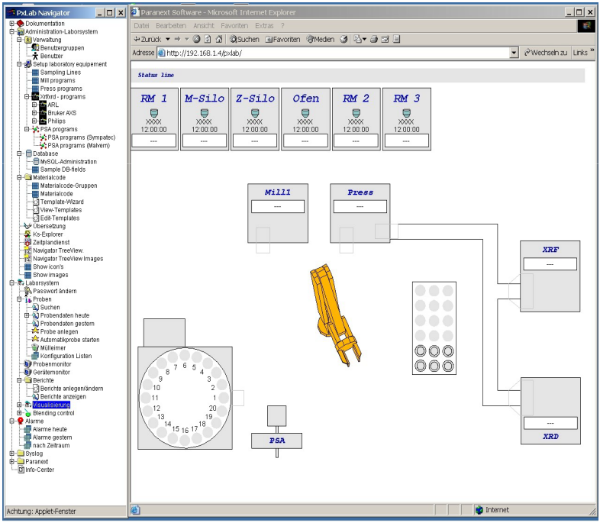The width and height of the screenshot is (600, 523).
Task: Select the Blending control tree item
Action: coord(53,413)
